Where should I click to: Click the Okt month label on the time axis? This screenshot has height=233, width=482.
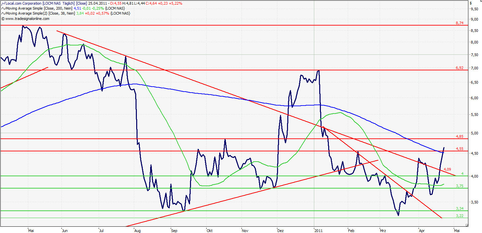tap(209, 230)
